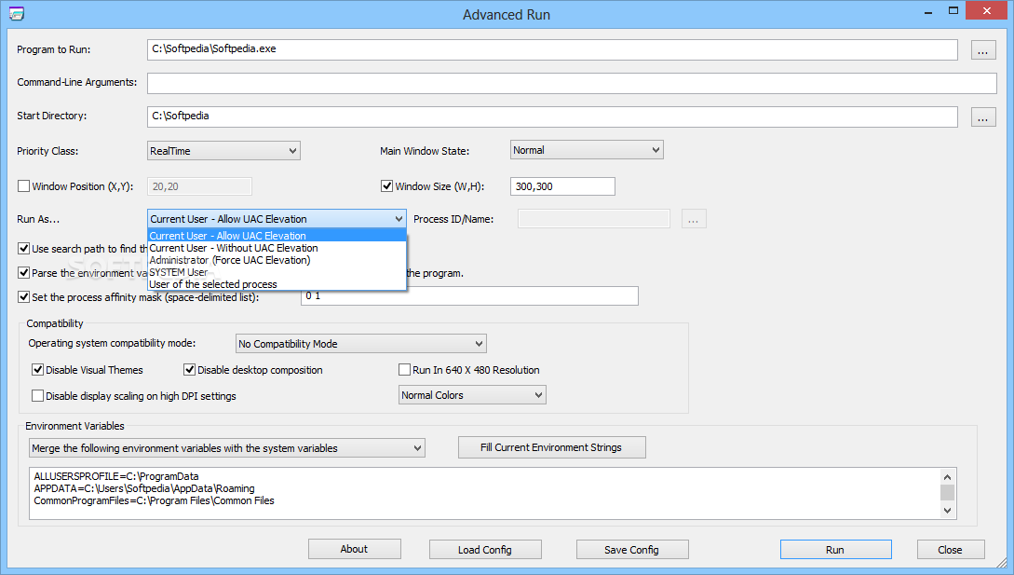Click the environment variables scrollbar thumb

(947, 492)
